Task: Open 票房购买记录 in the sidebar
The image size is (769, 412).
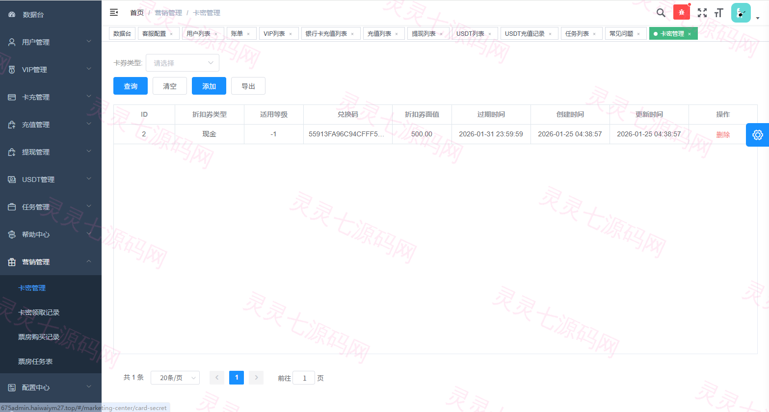Action: point(39,337)
